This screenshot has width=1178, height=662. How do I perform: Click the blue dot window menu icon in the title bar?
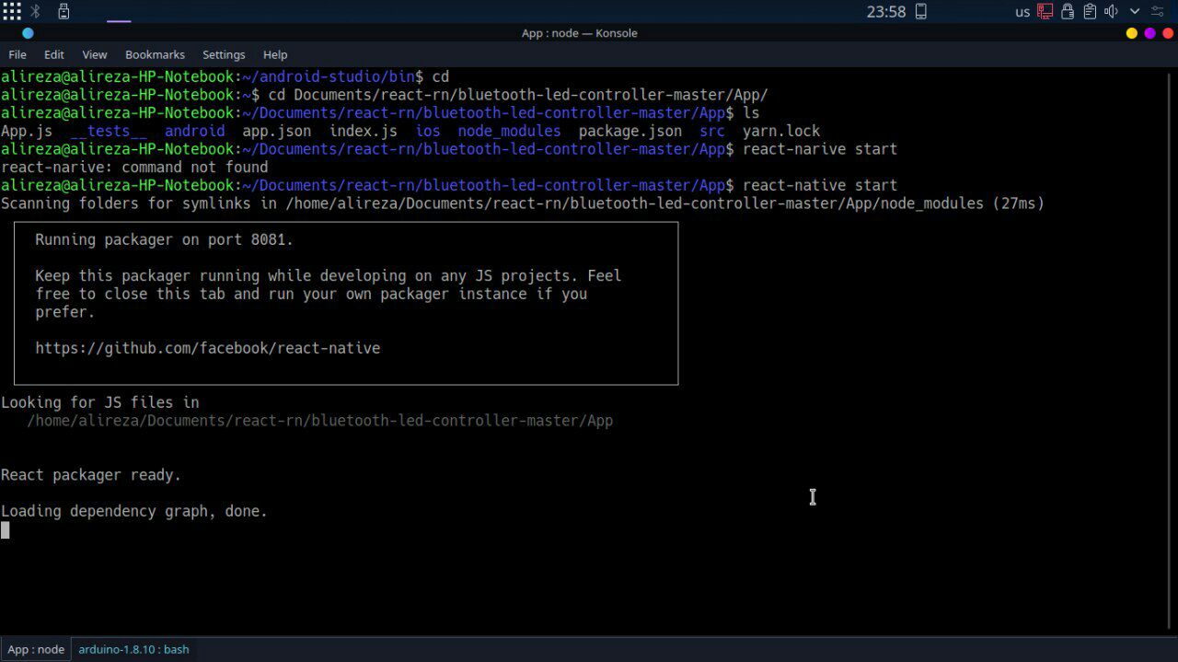pos(28,33)
